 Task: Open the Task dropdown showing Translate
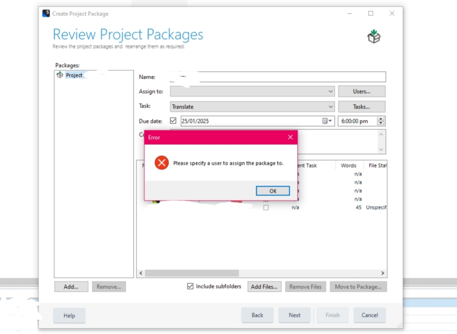pyautogui.click(x=252, y=107)
